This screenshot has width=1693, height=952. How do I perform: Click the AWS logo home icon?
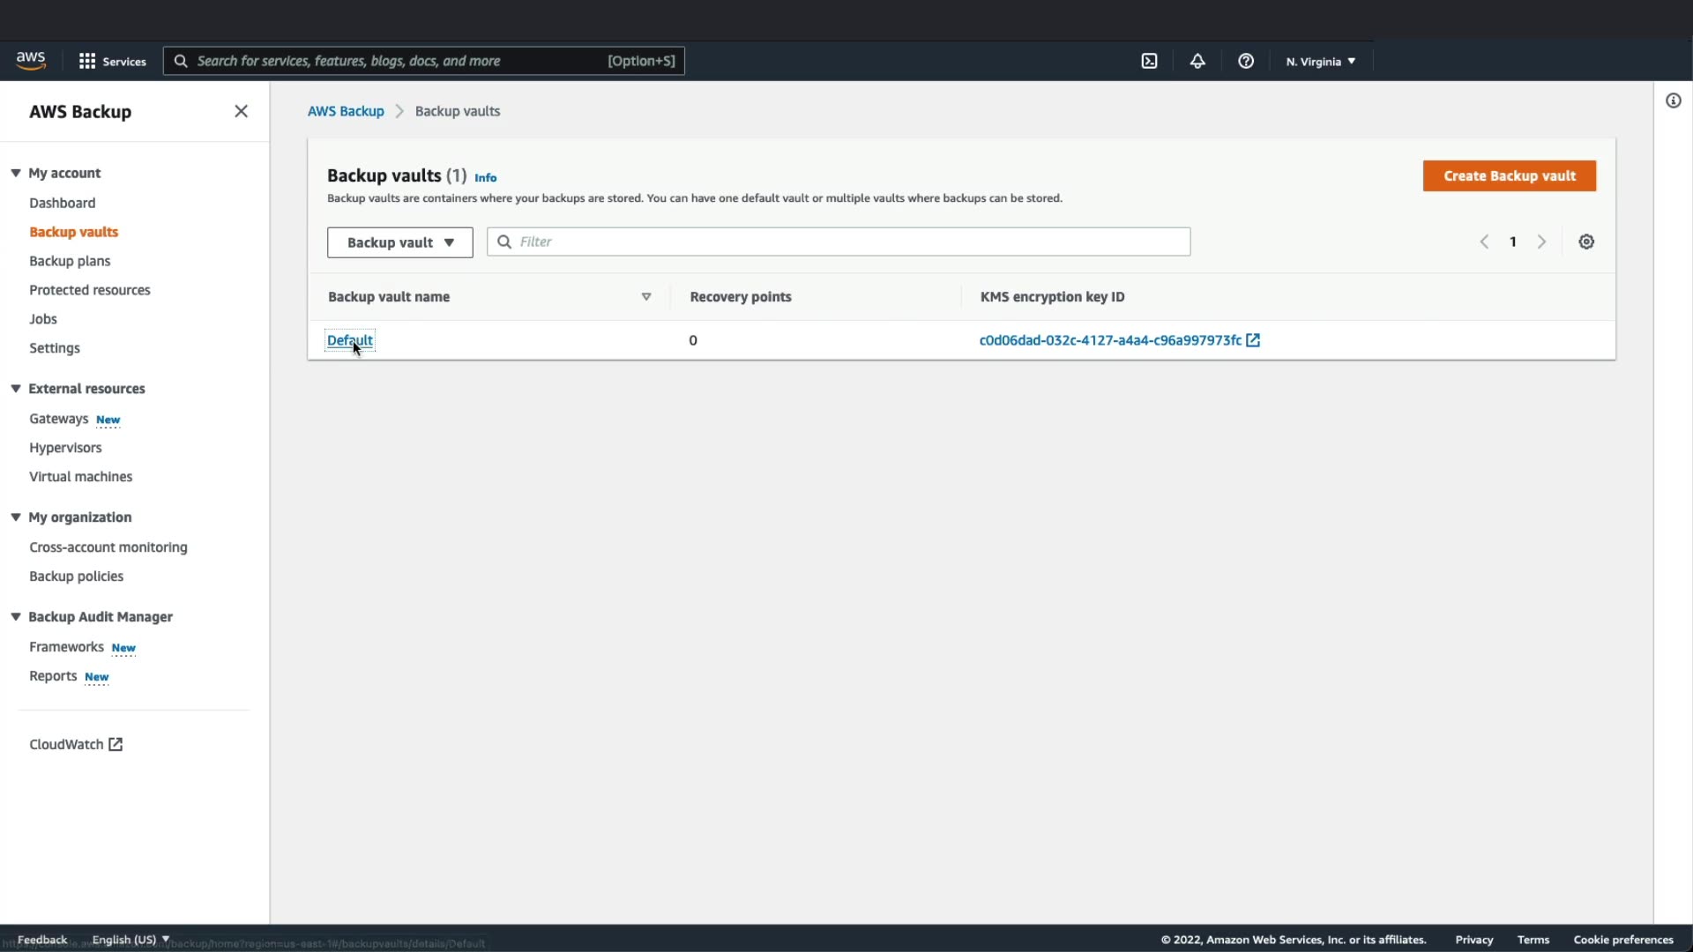coord(31,60)
